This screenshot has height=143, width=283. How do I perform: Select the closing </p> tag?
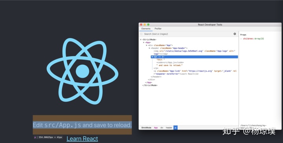pos(156,68)
